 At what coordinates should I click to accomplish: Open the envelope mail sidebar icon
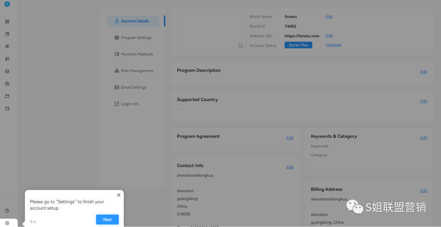[x=7, y=96]
